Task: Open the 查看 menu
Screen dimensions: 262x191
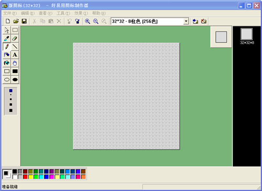Action: [x=46, y=13]
